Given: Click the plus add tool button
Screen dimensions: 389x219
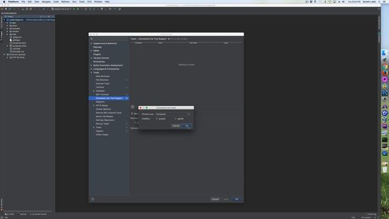Looking at the screenshot, I should 133,107.
